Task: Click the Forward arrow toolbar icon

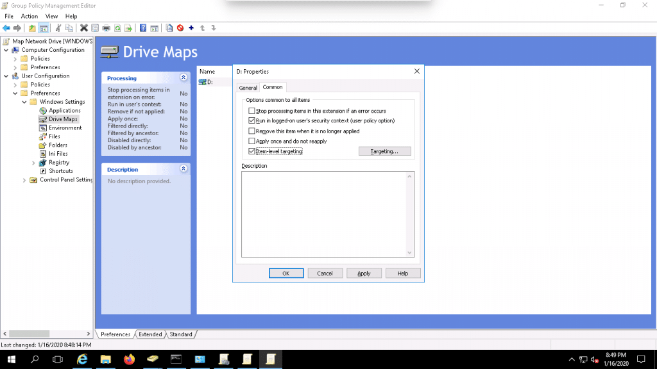Action: 17,28
